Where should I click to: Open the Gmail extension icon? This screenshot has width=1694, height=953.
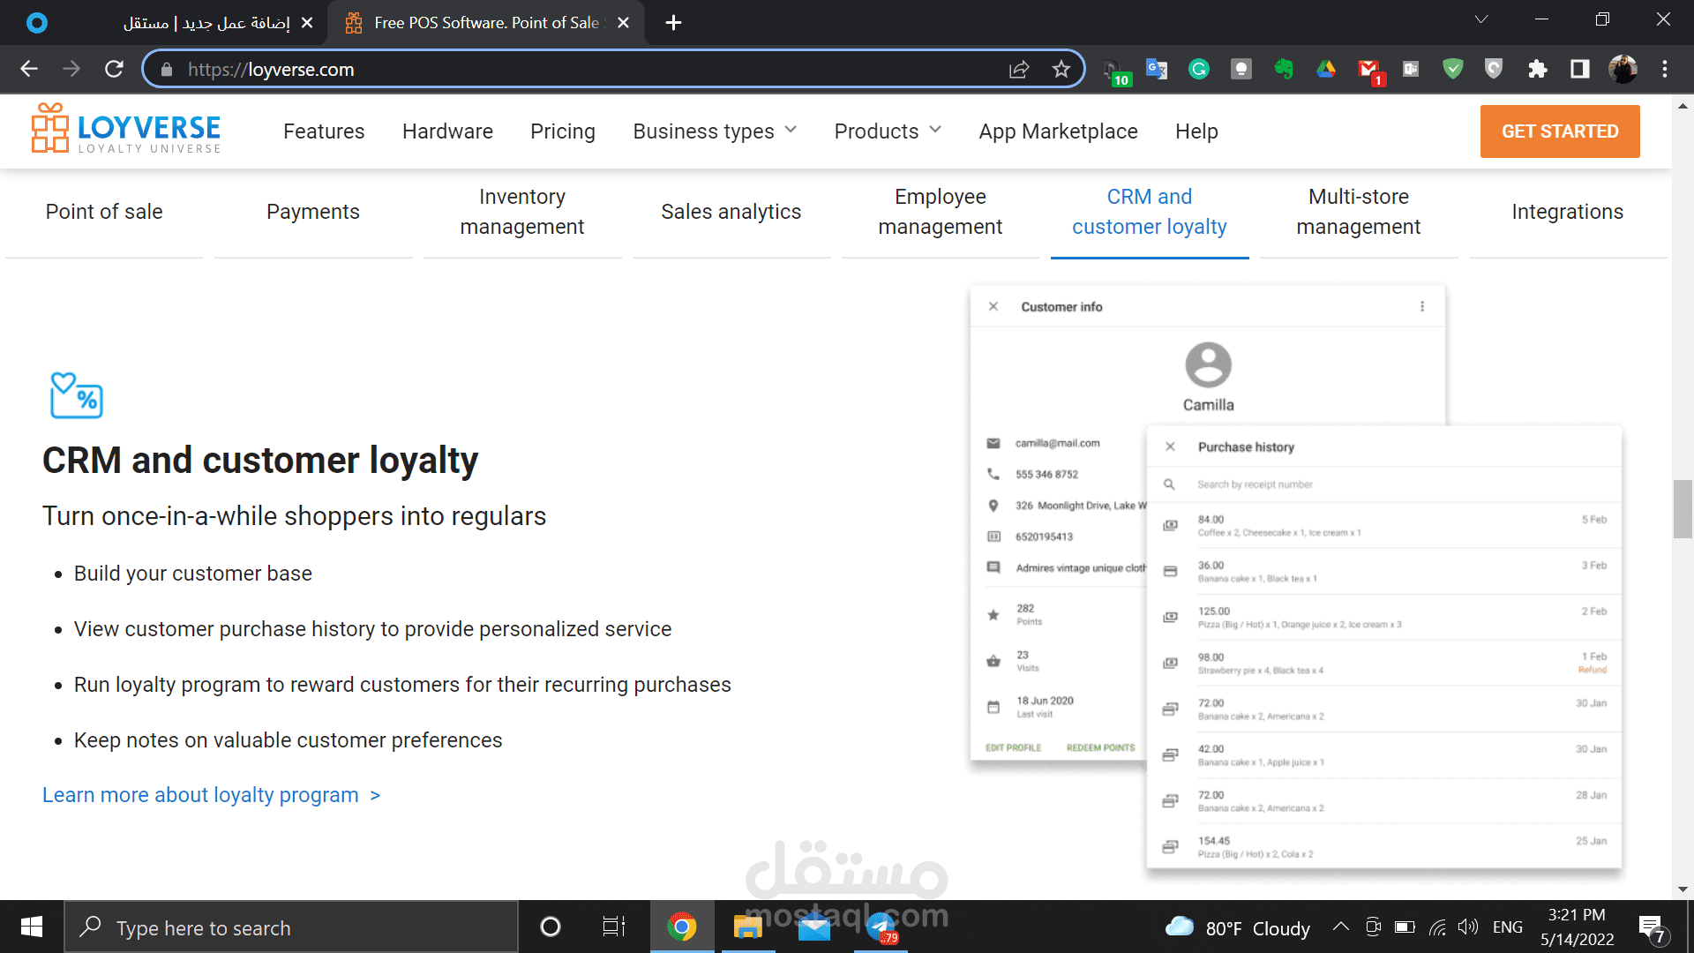pos(1368,70)
